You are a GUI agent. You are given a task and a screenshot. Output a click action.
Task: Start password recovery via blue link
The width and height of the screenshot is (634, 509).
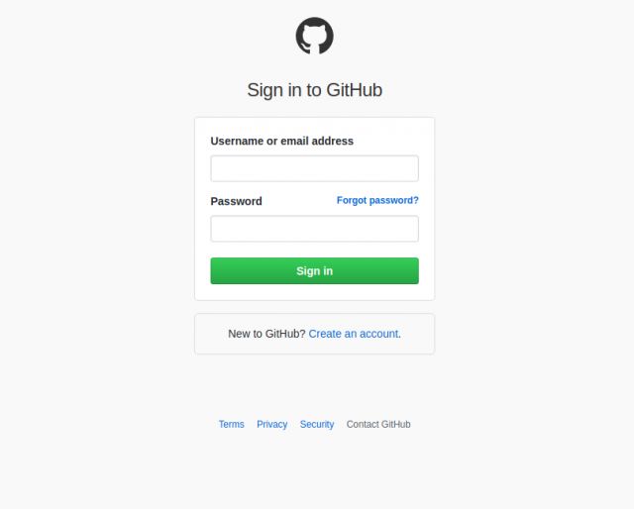tap(377, 200)
